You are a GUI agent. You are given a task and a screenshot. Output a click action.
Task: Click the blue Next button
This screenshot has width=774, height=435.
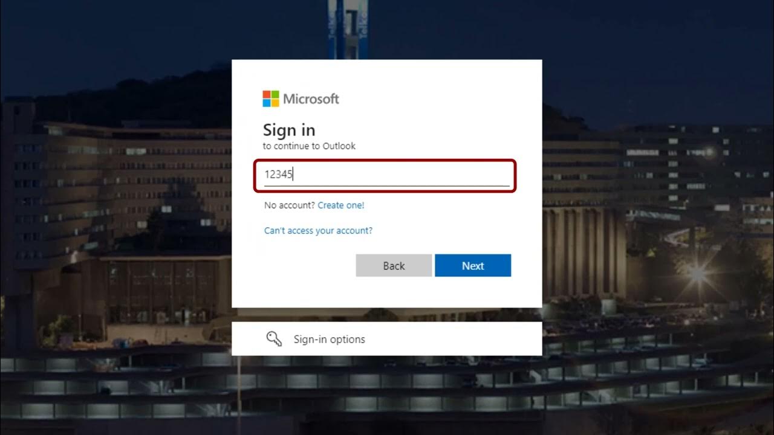tap(473, 266)
